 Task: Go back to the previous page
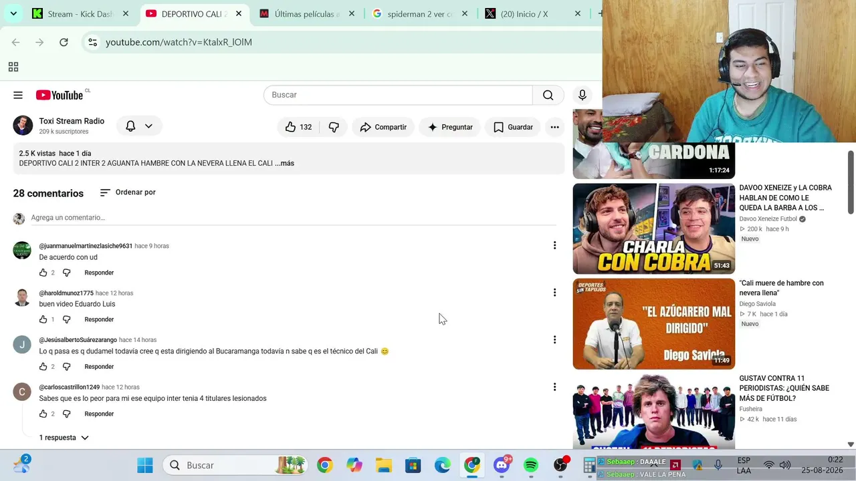pos(15,42)
